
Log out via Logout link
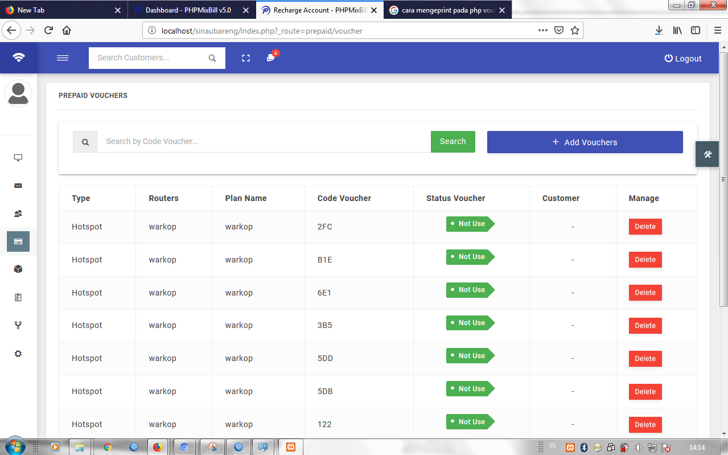[x=683, y=58]
